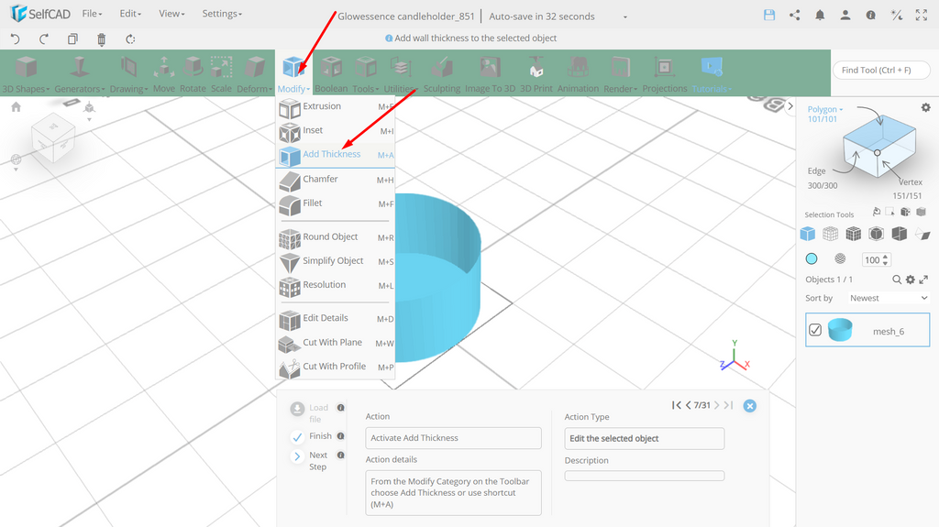Undo the last action
939x527 pixels.
pos(16,38)
